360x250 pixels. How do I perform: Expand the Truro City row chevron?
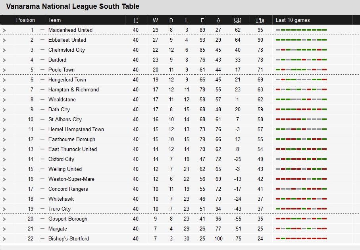click(4, 209)
